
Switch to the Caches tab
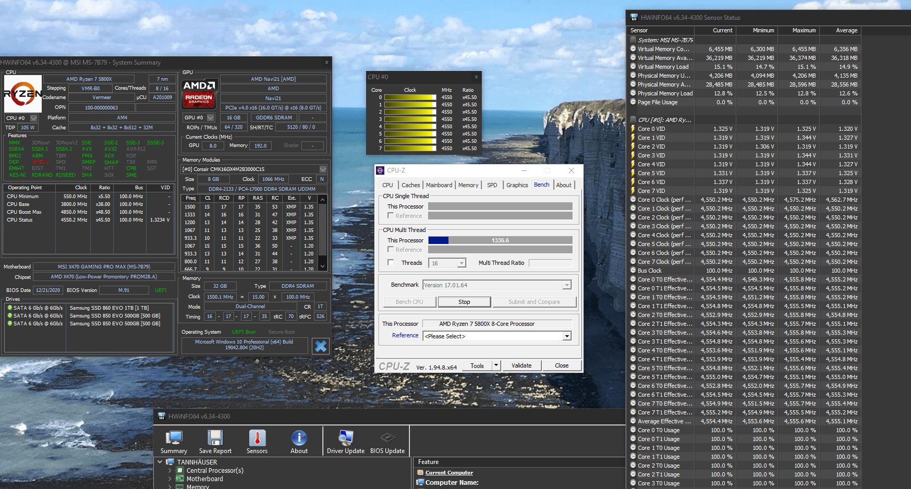(410, 185)
